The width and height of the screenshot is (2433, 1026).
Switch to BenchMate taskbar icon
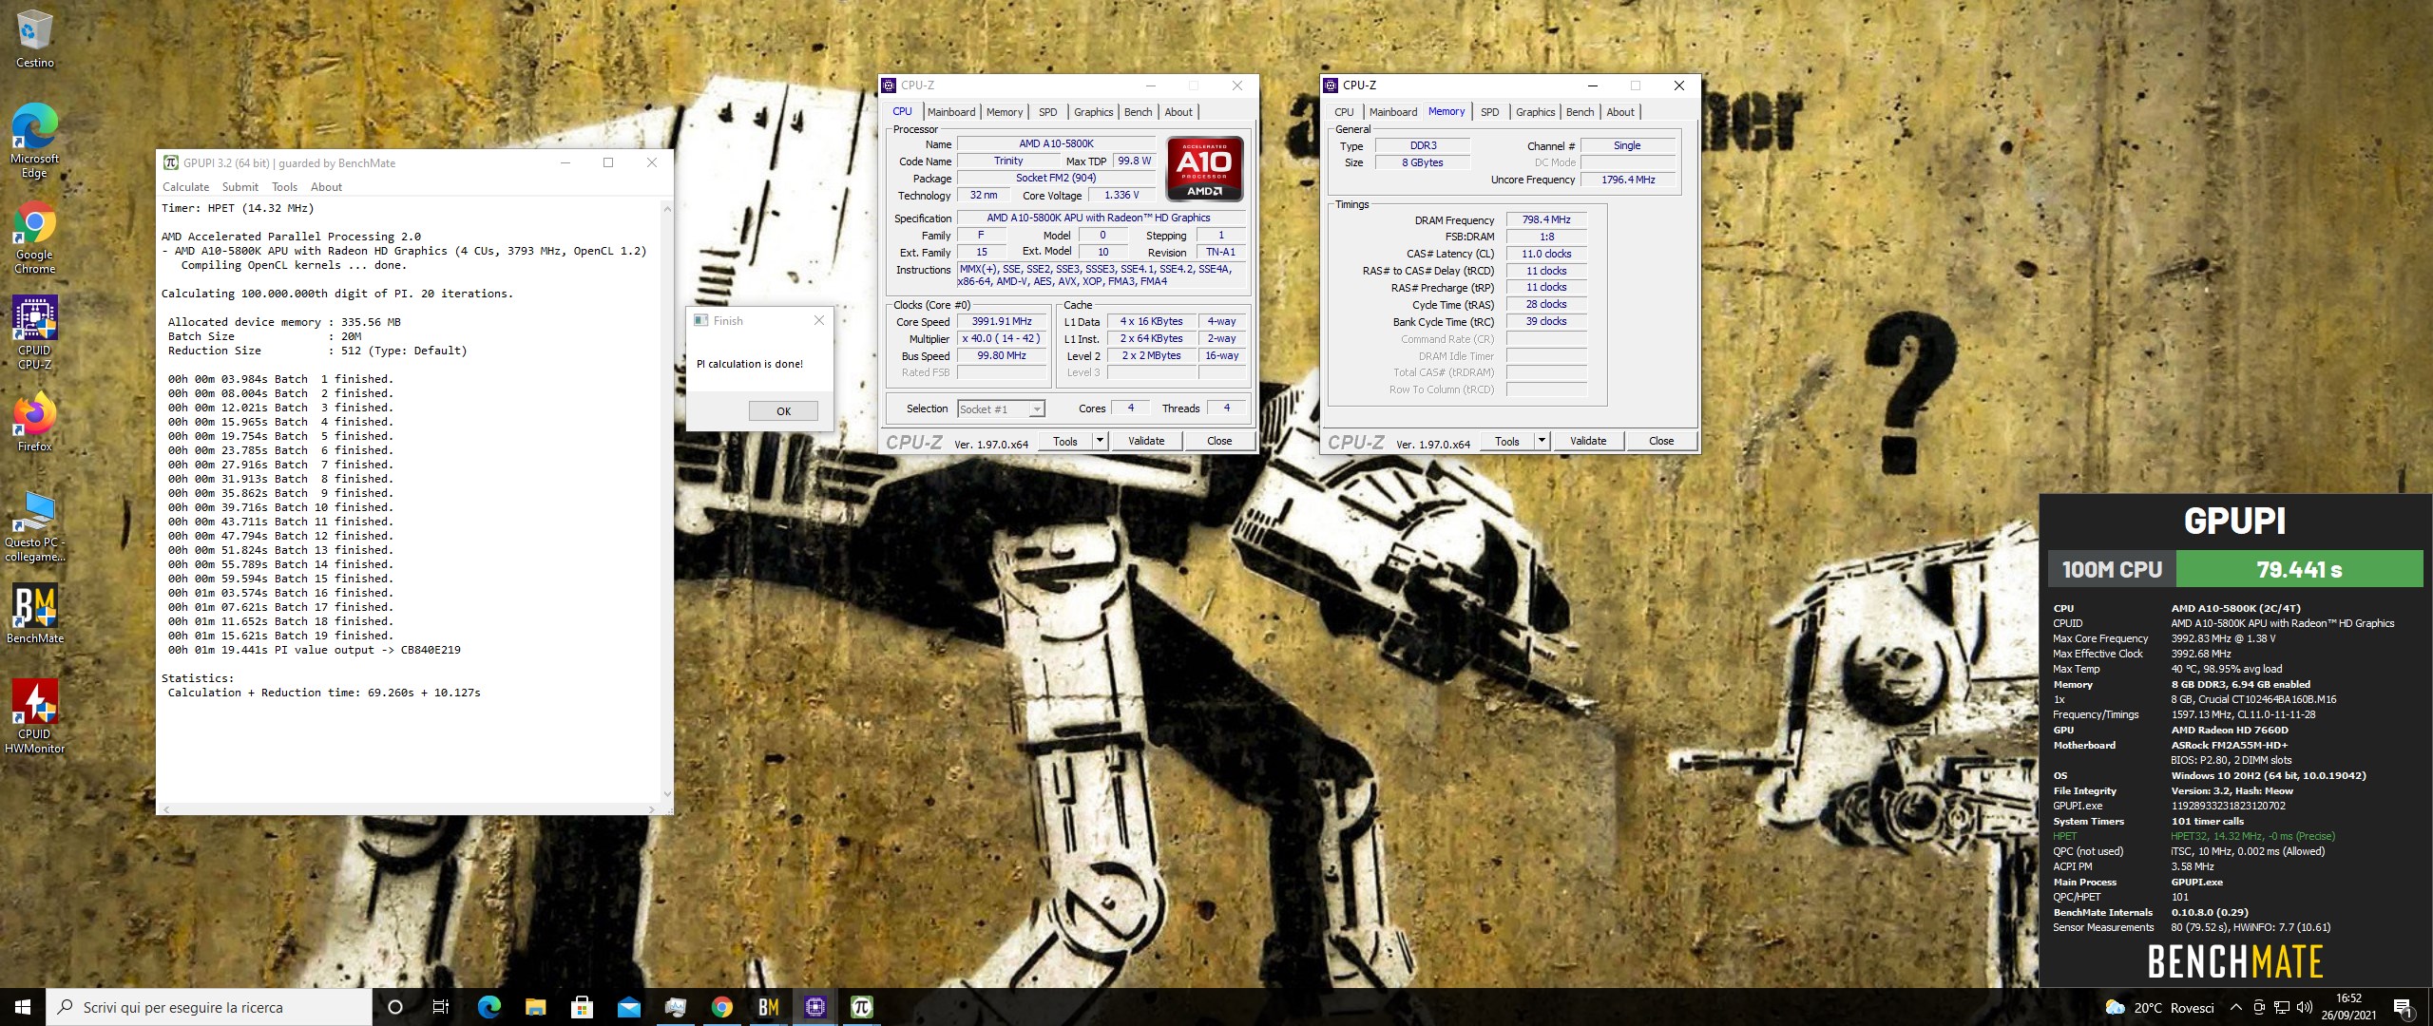(x=768, y=1007)
